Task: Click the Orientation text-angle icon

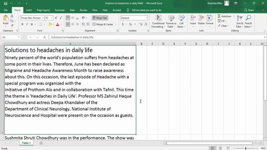Action: click(83, 18)
